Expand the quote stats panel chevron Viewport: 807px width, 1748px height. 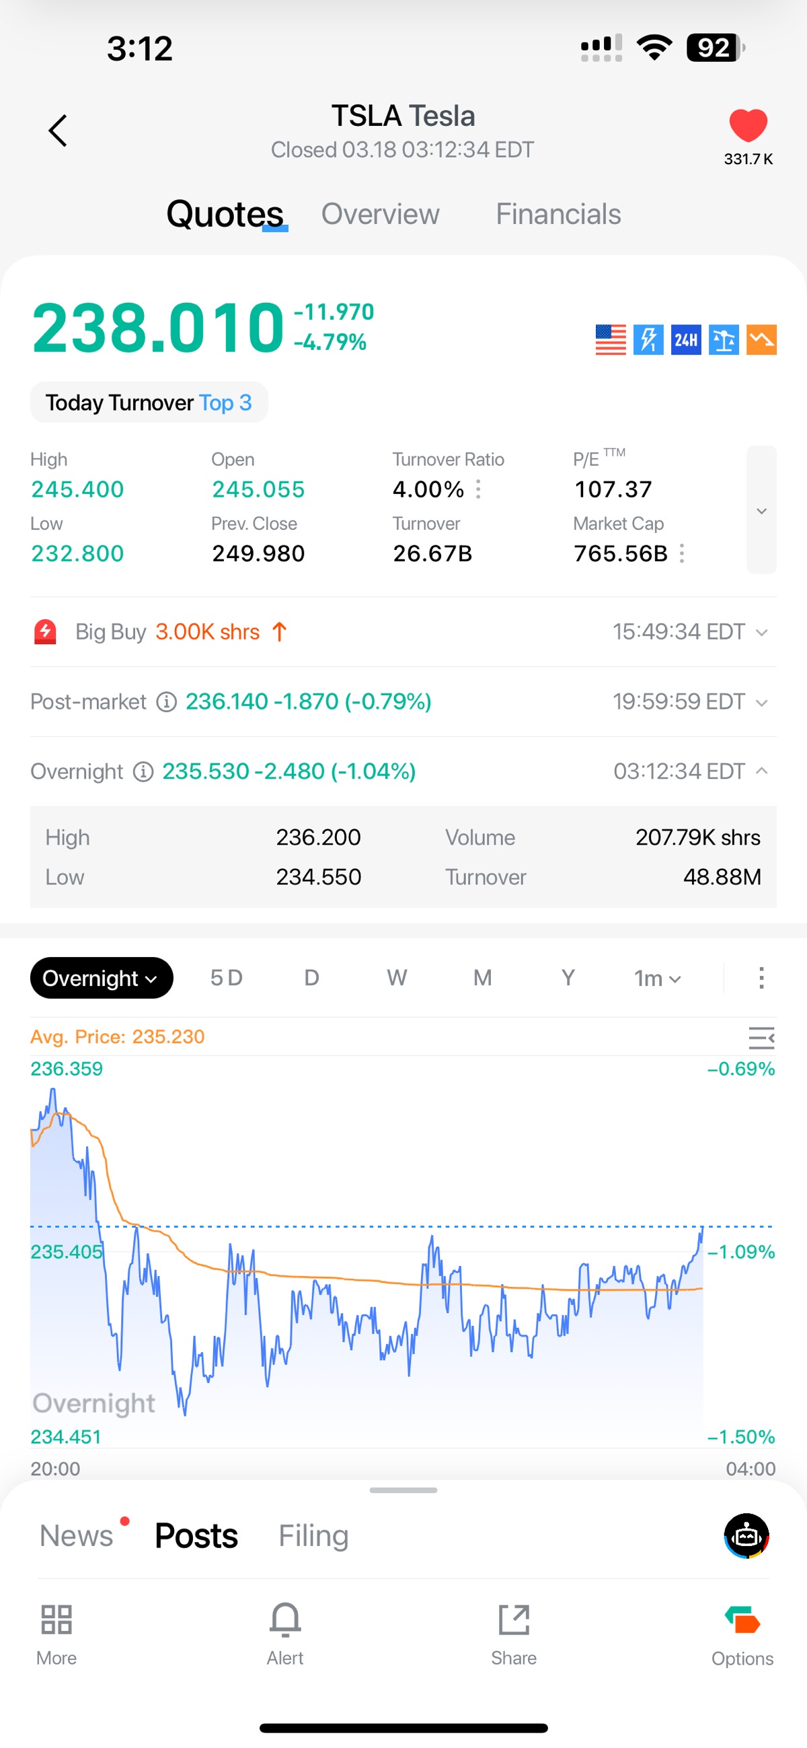click(x=761, y=510)
